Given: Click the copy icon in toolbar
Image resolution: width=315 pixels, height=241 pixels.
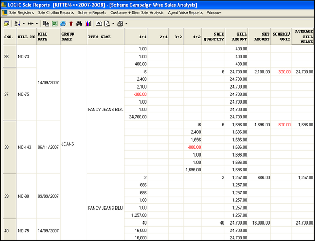Looking at the screenshot, I should click(x=46, y=24).
